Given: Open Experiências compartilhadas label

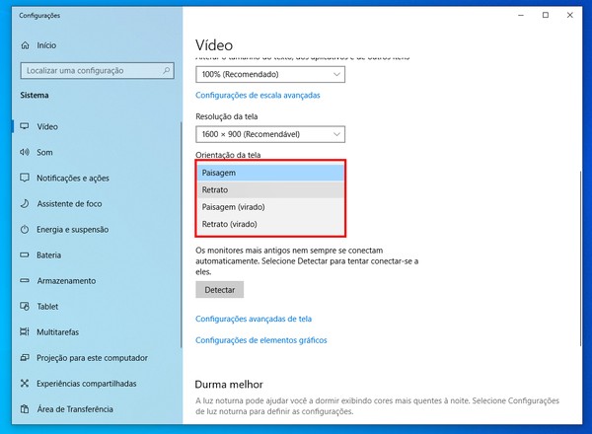Looking at the screenshot, I should click(87, 384).
